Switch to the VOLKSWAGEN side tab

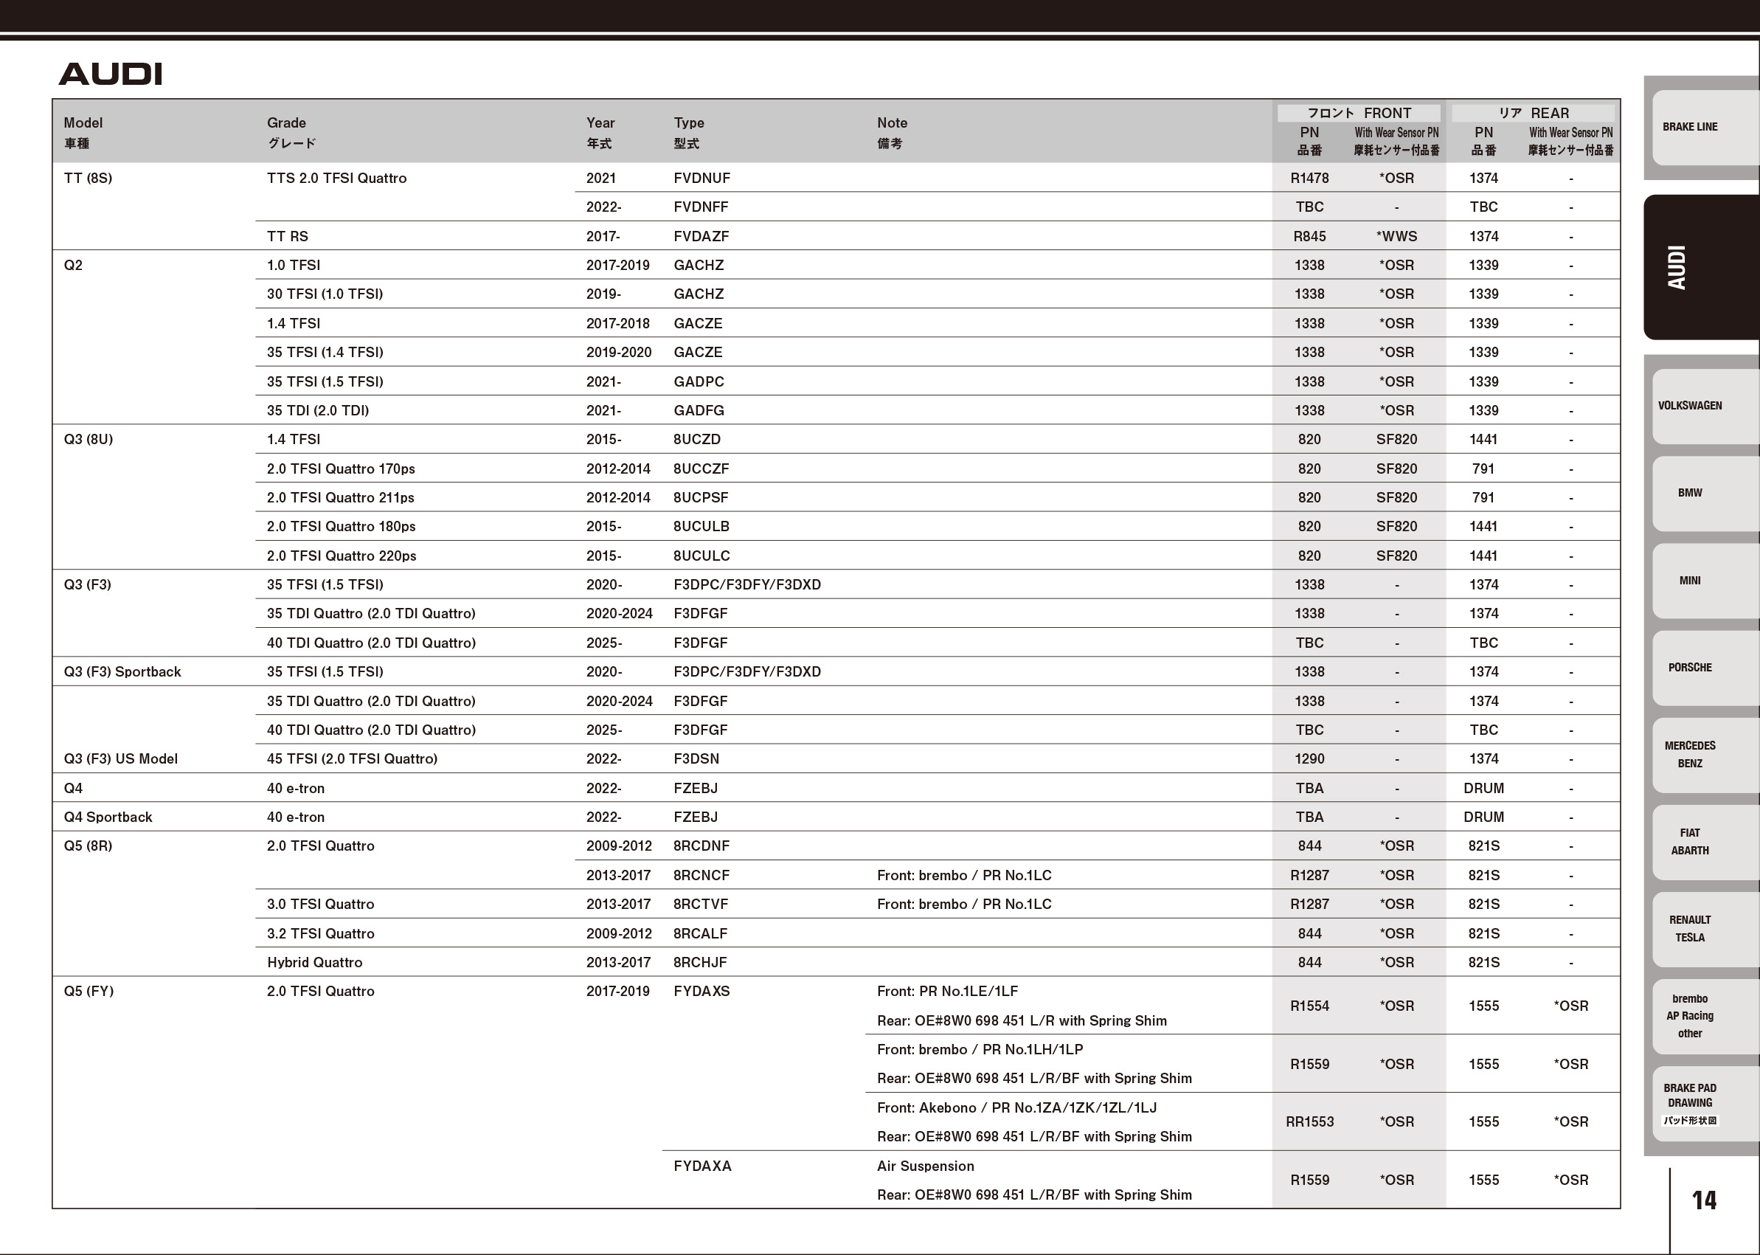(x=1705, y=407)
